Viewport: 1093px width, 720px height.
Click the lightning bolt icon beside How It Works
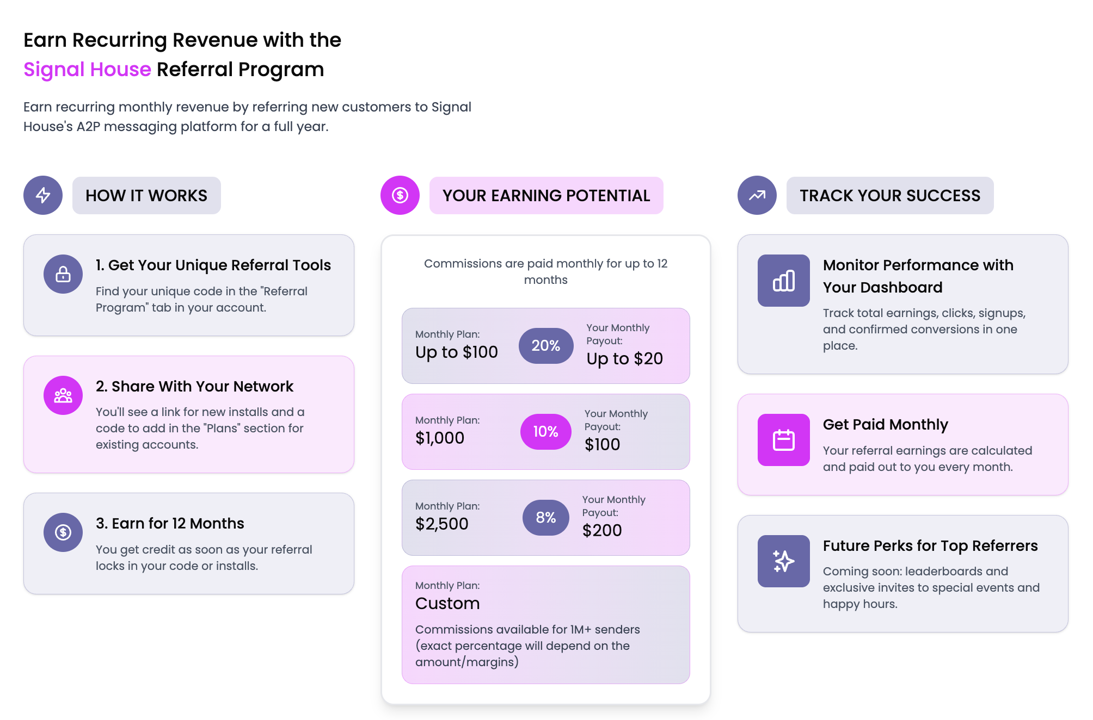(43, 195)
